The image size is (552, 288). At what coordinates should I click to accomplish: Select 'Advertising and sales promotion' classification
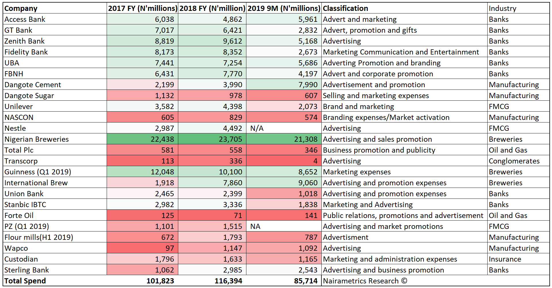[404, 139]
